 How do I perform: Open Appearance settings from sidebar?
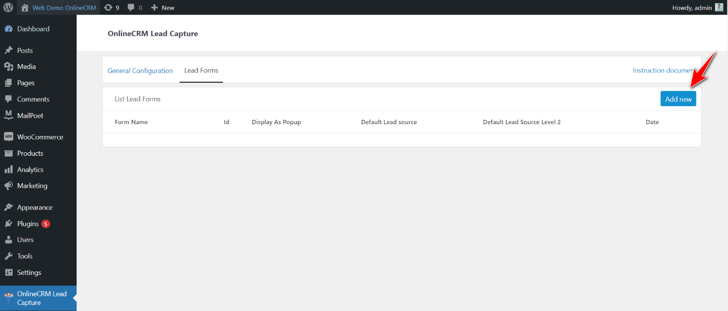[x=34, y=207]
